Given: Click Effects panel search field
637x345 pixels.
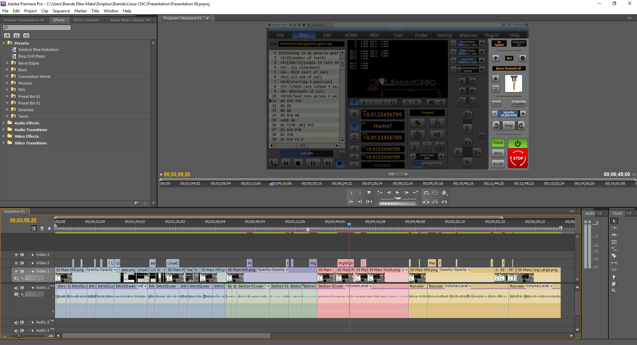Looking at the screenshot, I should click(x=37, y=28).
